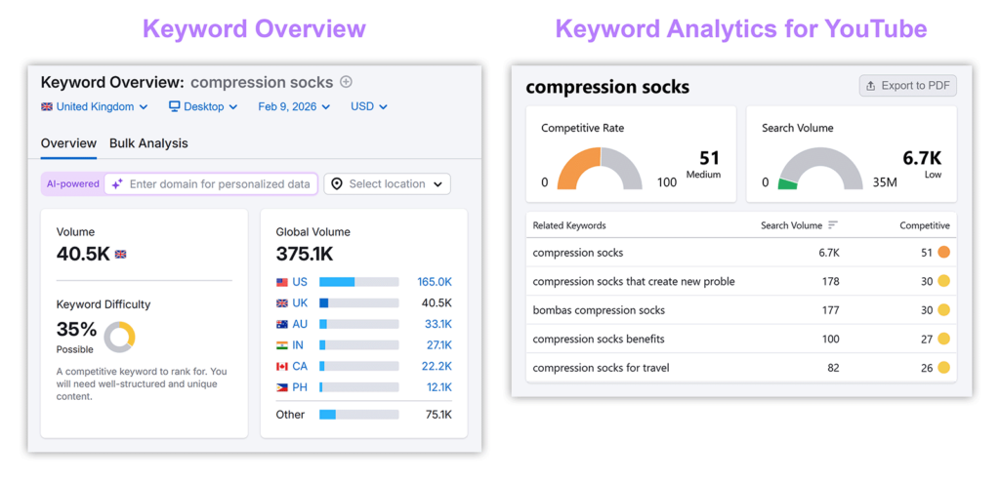This screenshot has width=1000, height=481.
Task: Expand the Select location dropdown
Action: 388,183
